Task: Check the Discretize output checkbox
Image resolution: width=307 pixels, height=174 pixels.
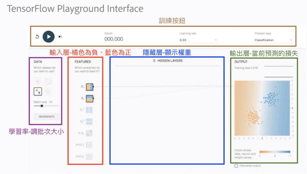Action: (236, 166)
